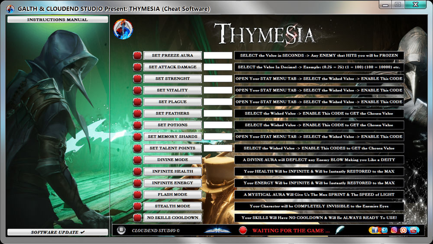Click the SET MEMORY SHARDS button
Image resolution: width=433 pixels, height=244 pixels.
[x=173, y=136]
